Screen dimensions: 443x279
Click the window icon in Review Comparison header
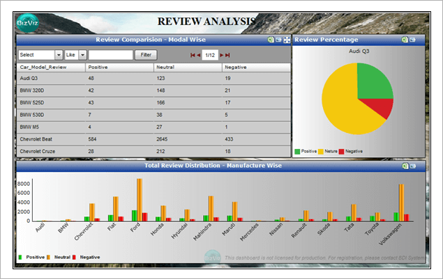278,40
